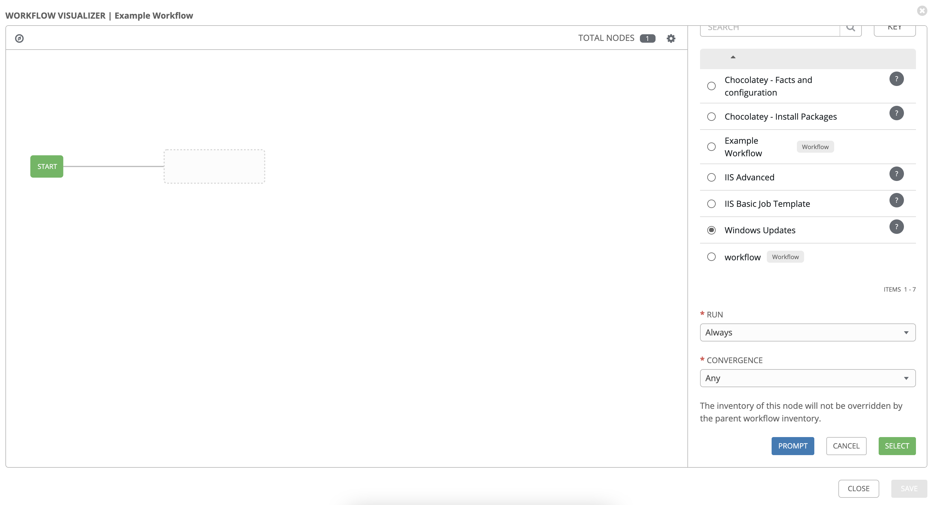
Task: Show help for Chocolatey - Install Packages
Action: [x=896, y=113]
